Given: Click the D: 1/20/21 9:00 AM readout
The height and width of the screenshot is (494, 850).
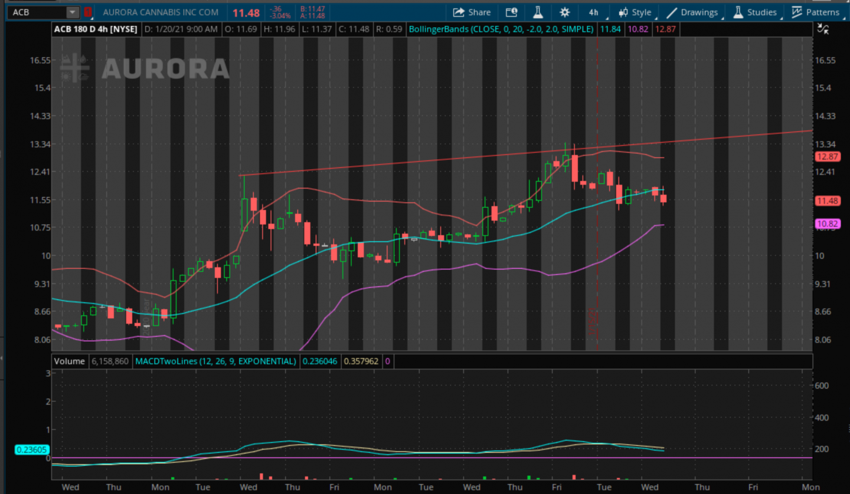Looking at the screenshot, I should click(x=182, y=29).
